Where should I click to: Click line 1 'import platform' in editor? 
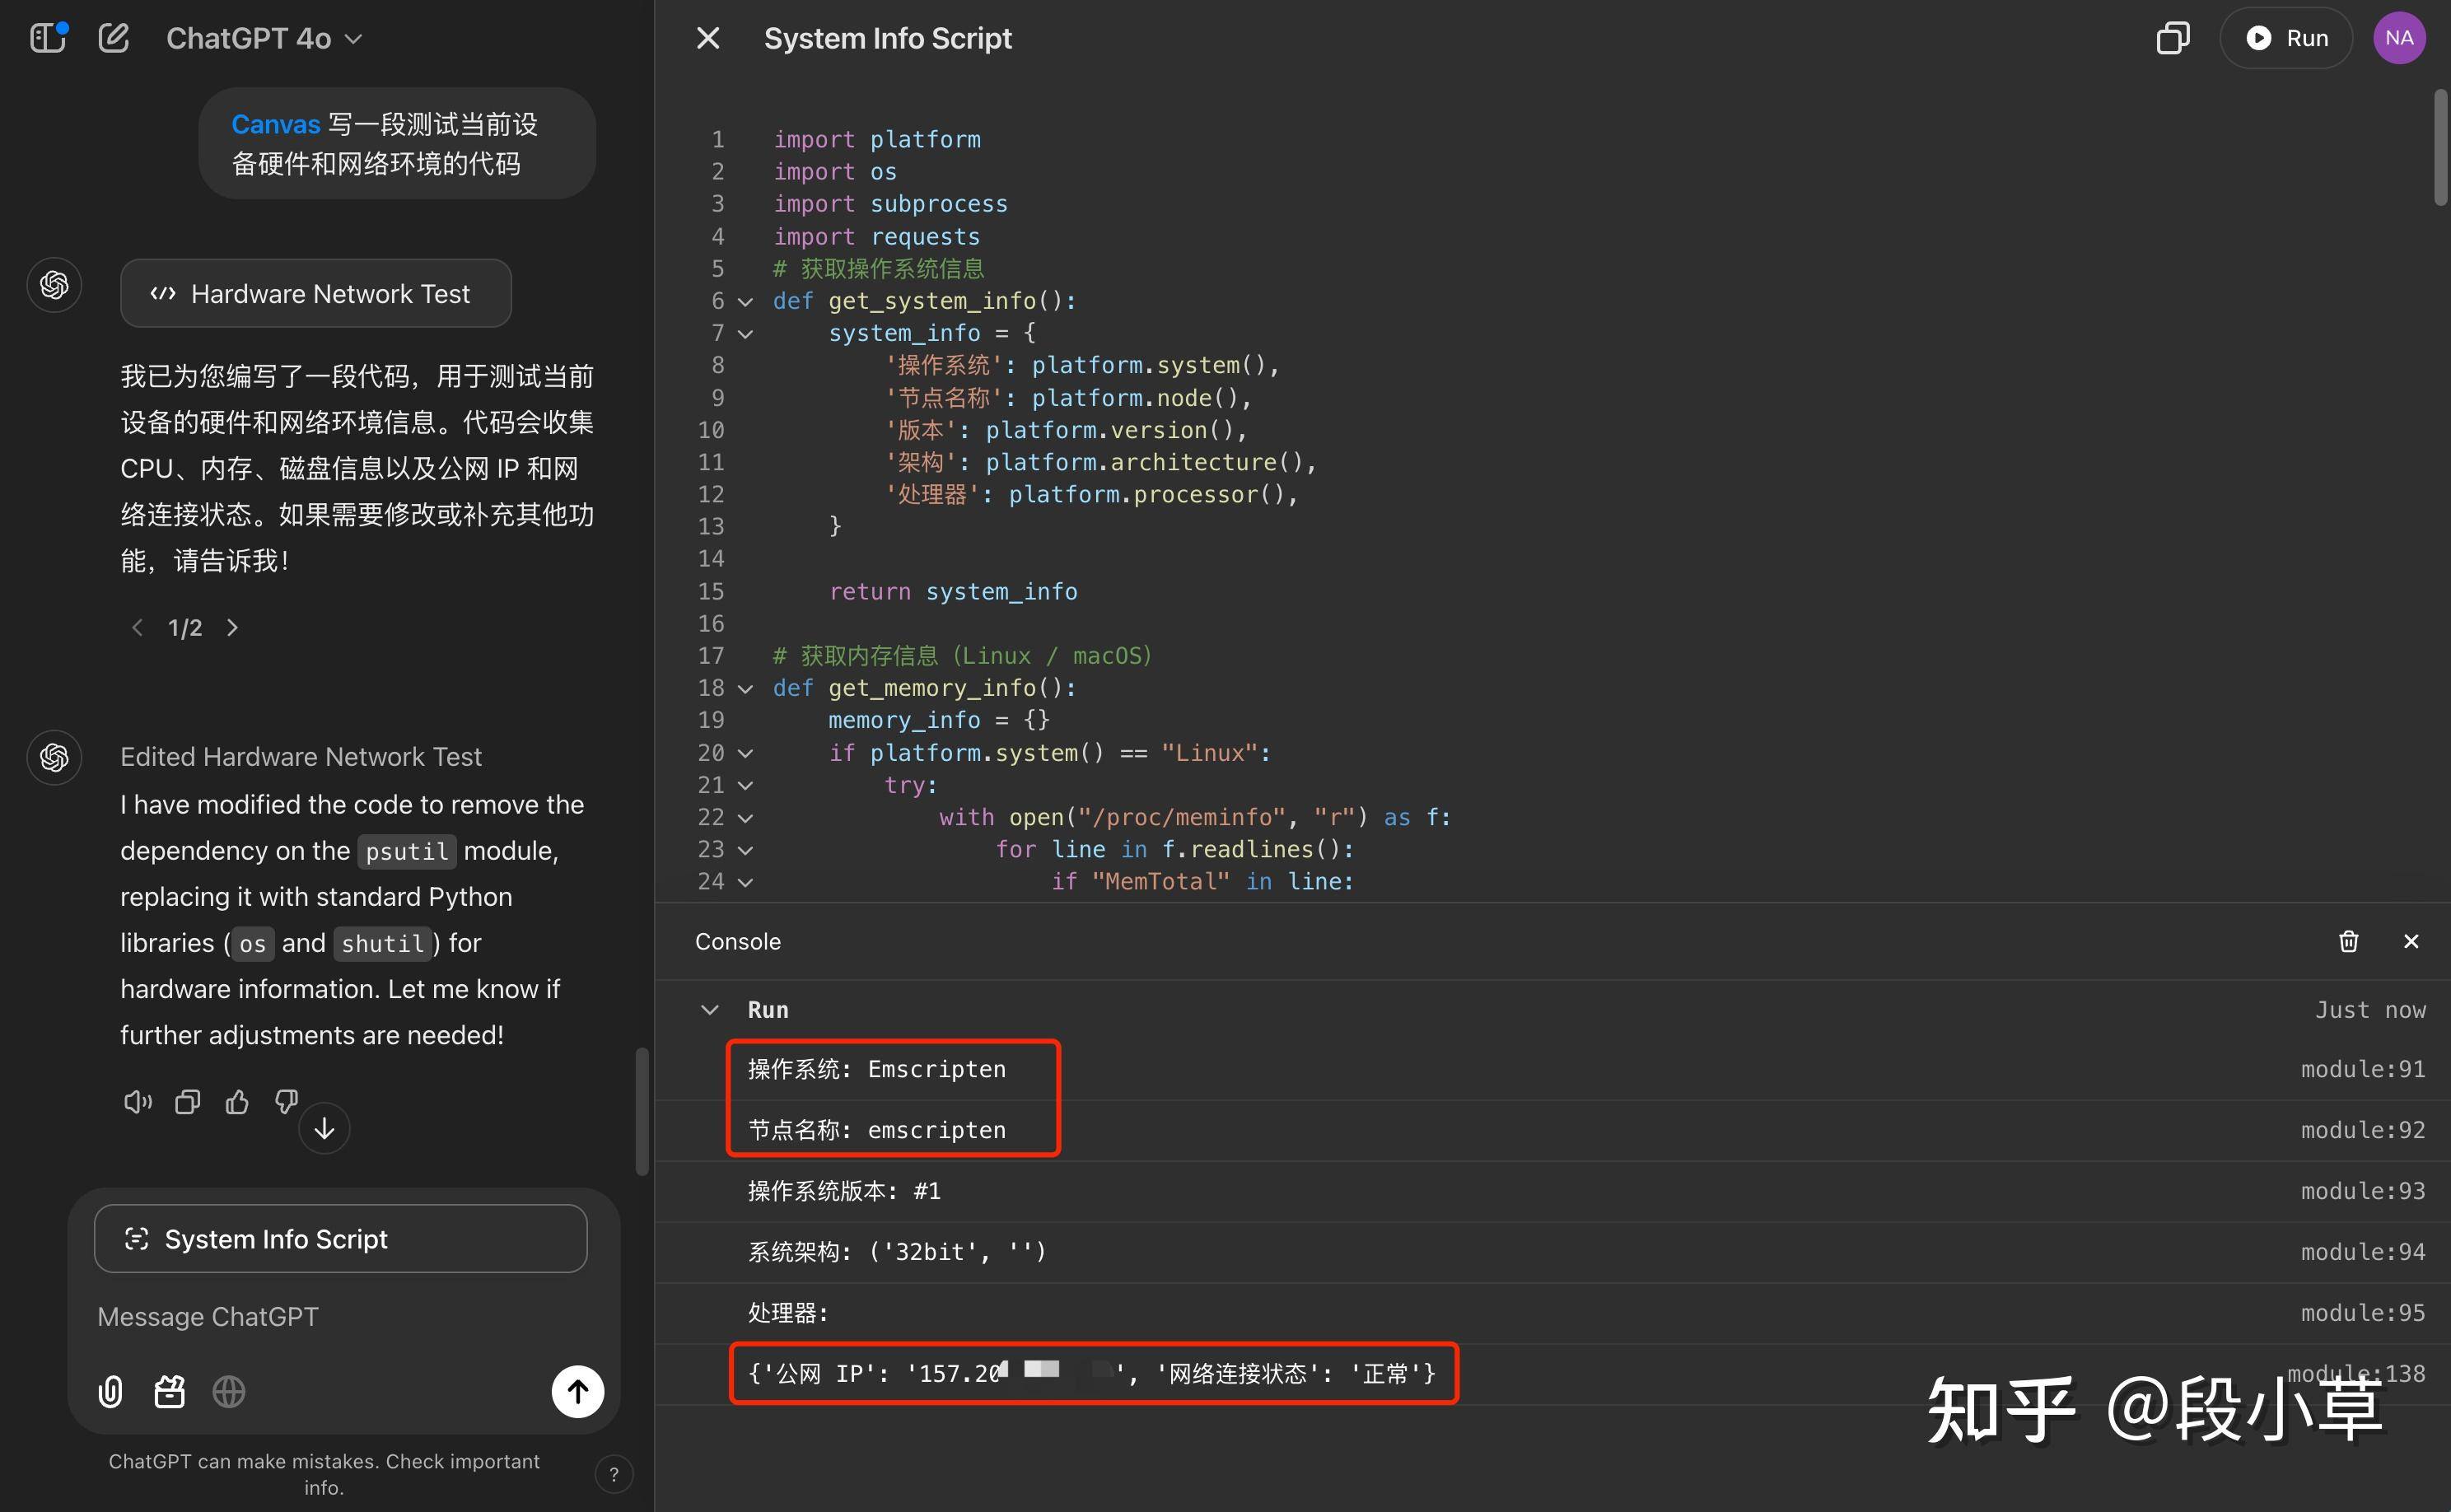[877, 139]
